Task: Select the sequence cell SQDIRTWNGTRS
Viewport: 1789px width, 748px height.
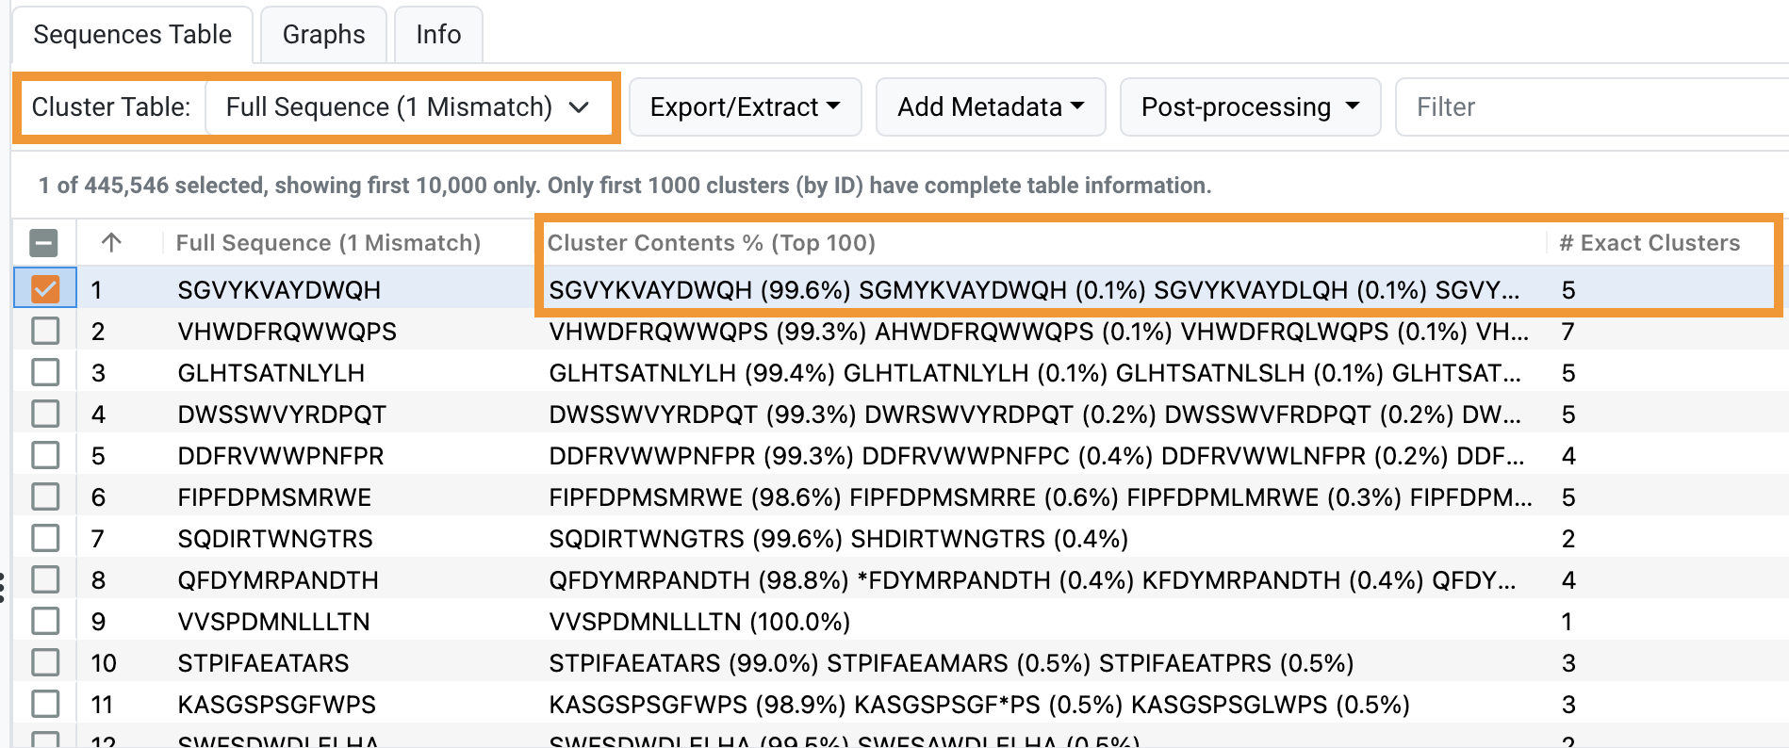Action: pos(275,539)
